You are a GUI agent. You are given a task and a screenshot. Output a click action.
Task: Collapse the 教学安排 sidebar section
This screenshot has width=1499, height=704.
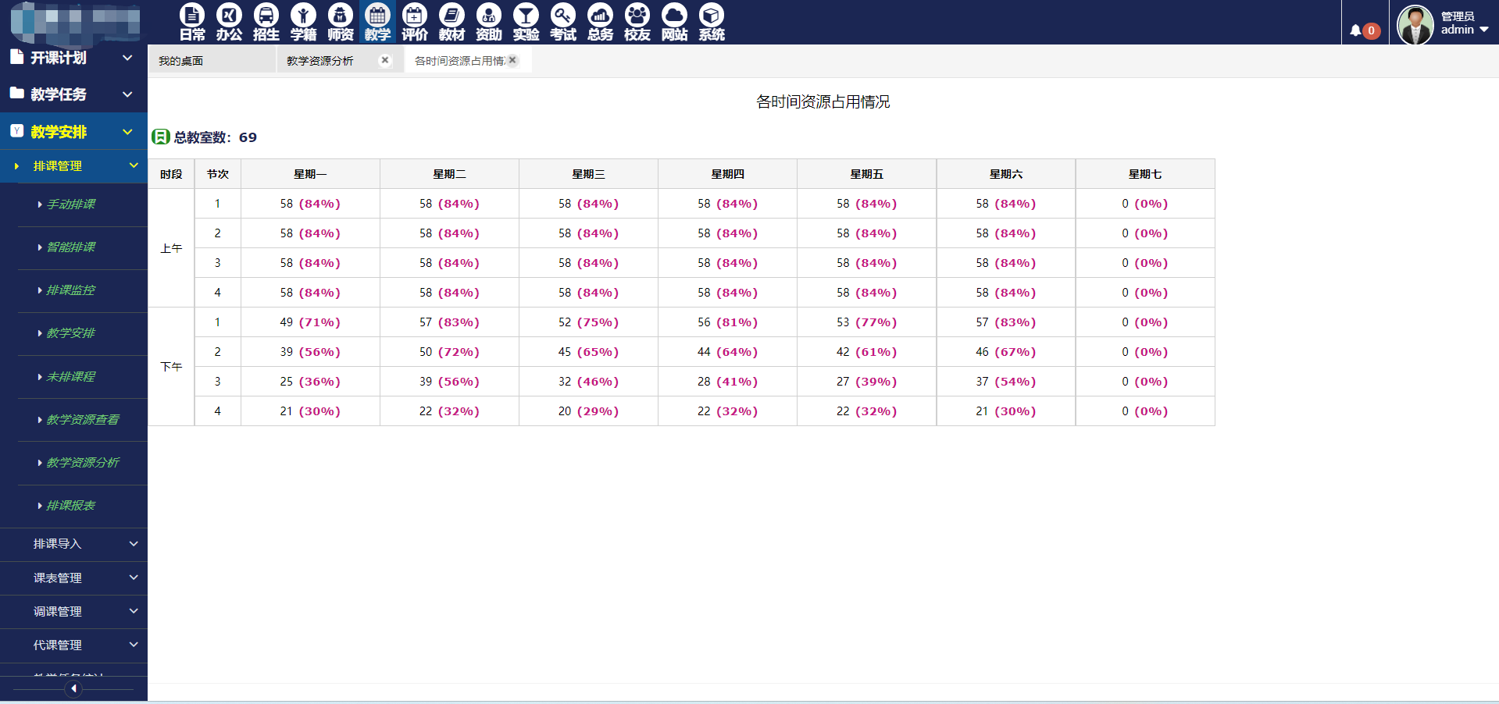[x=73, y=131]
